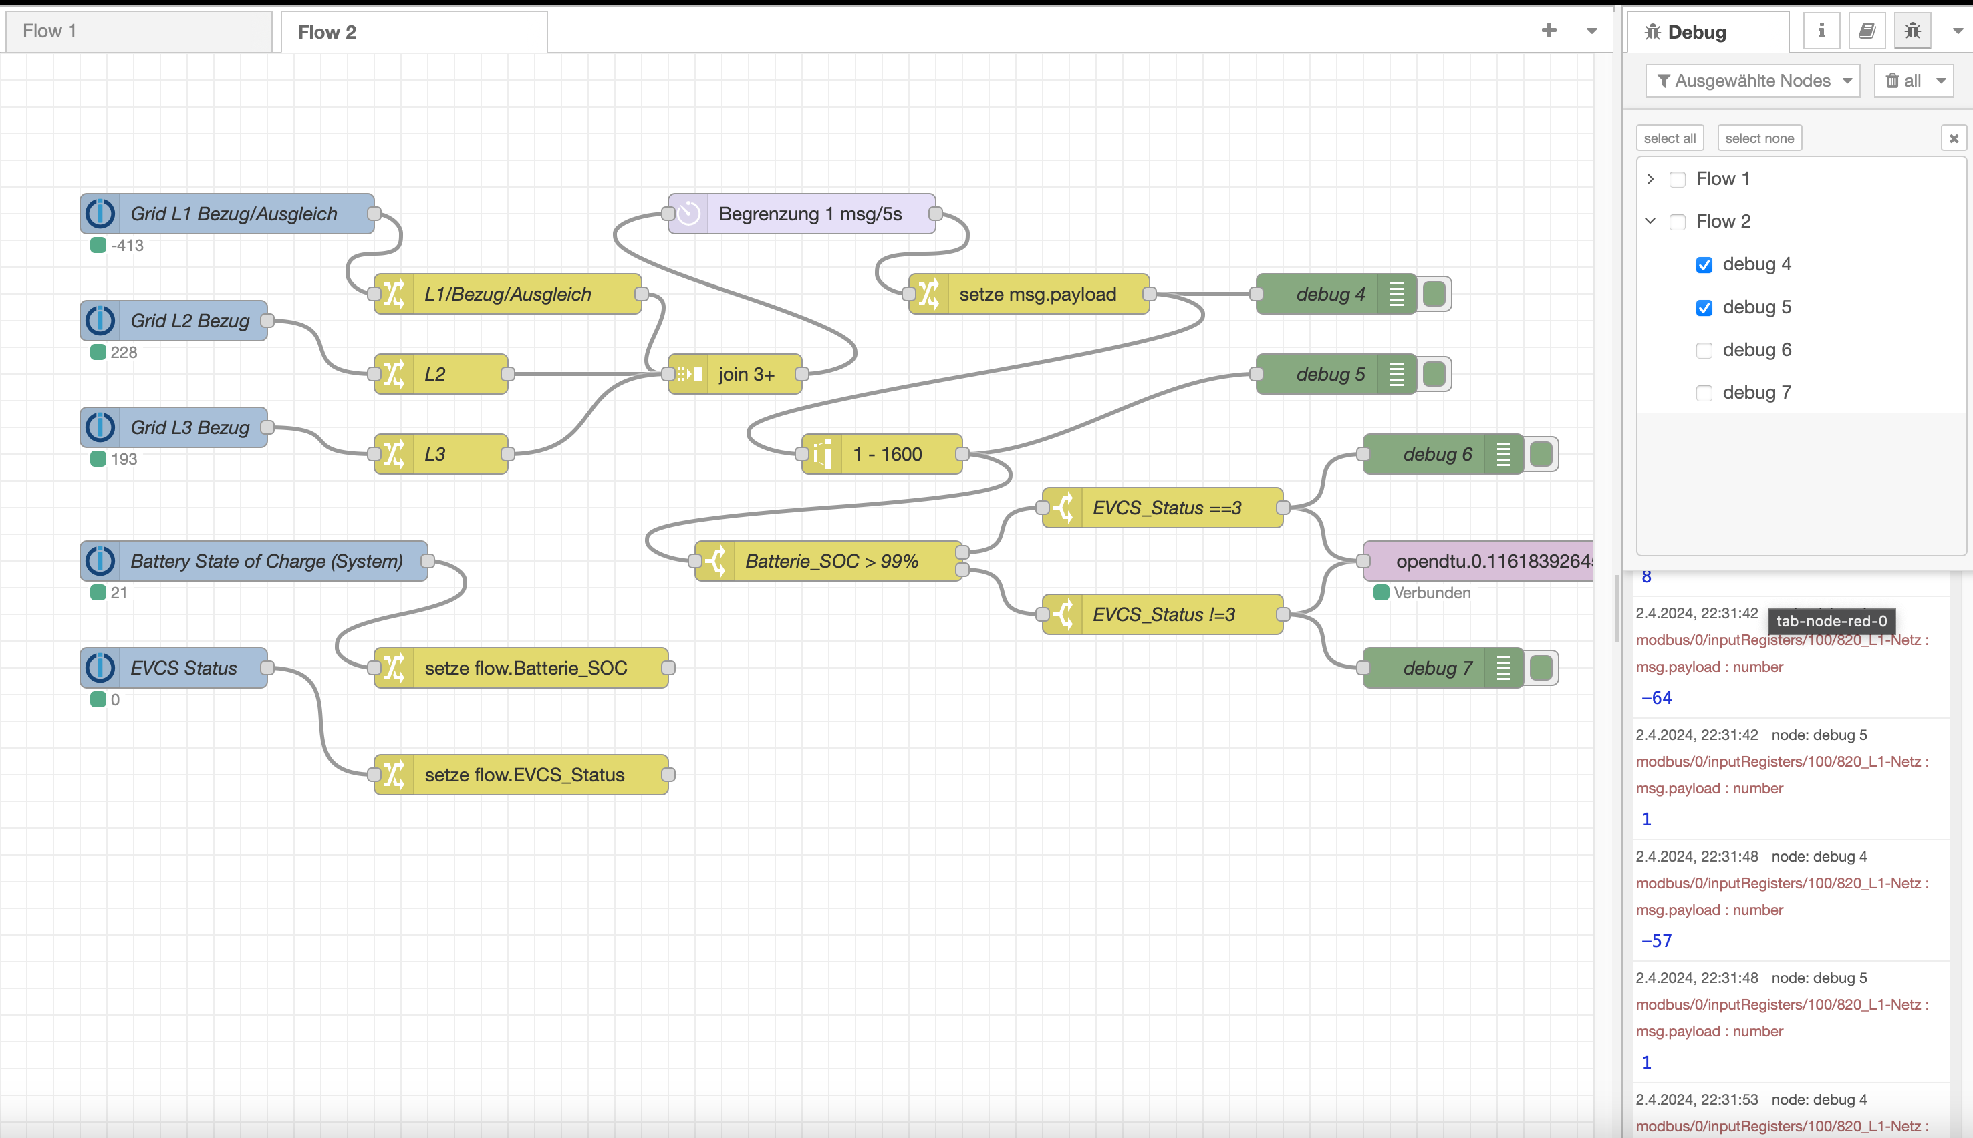Screen dimensions: 1973x1138
Task: Click the debug bug icon tab
Action: [x=1912, y=31]
